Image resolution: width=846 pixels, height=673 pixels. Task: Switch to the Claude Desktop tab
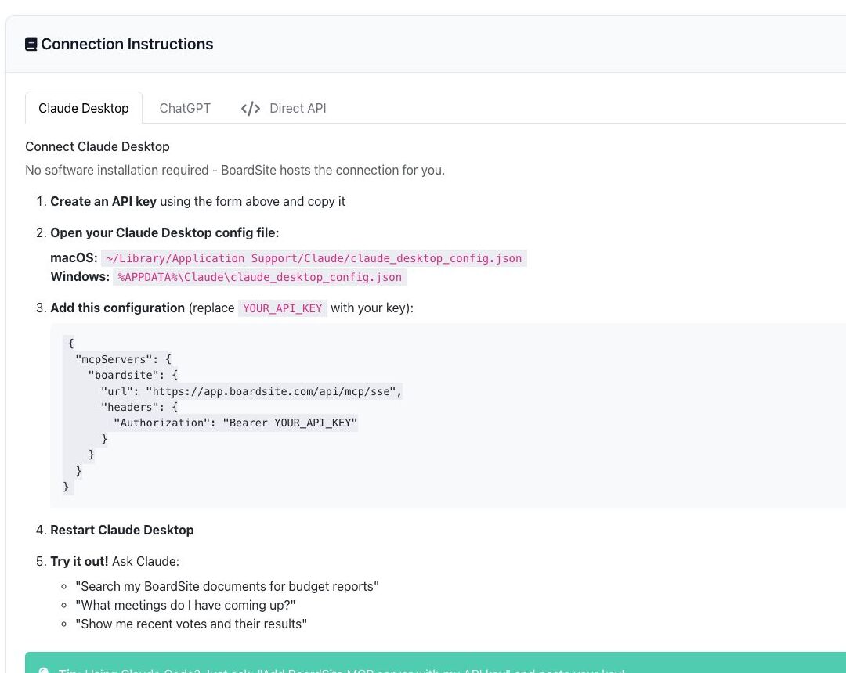point(84,108)
